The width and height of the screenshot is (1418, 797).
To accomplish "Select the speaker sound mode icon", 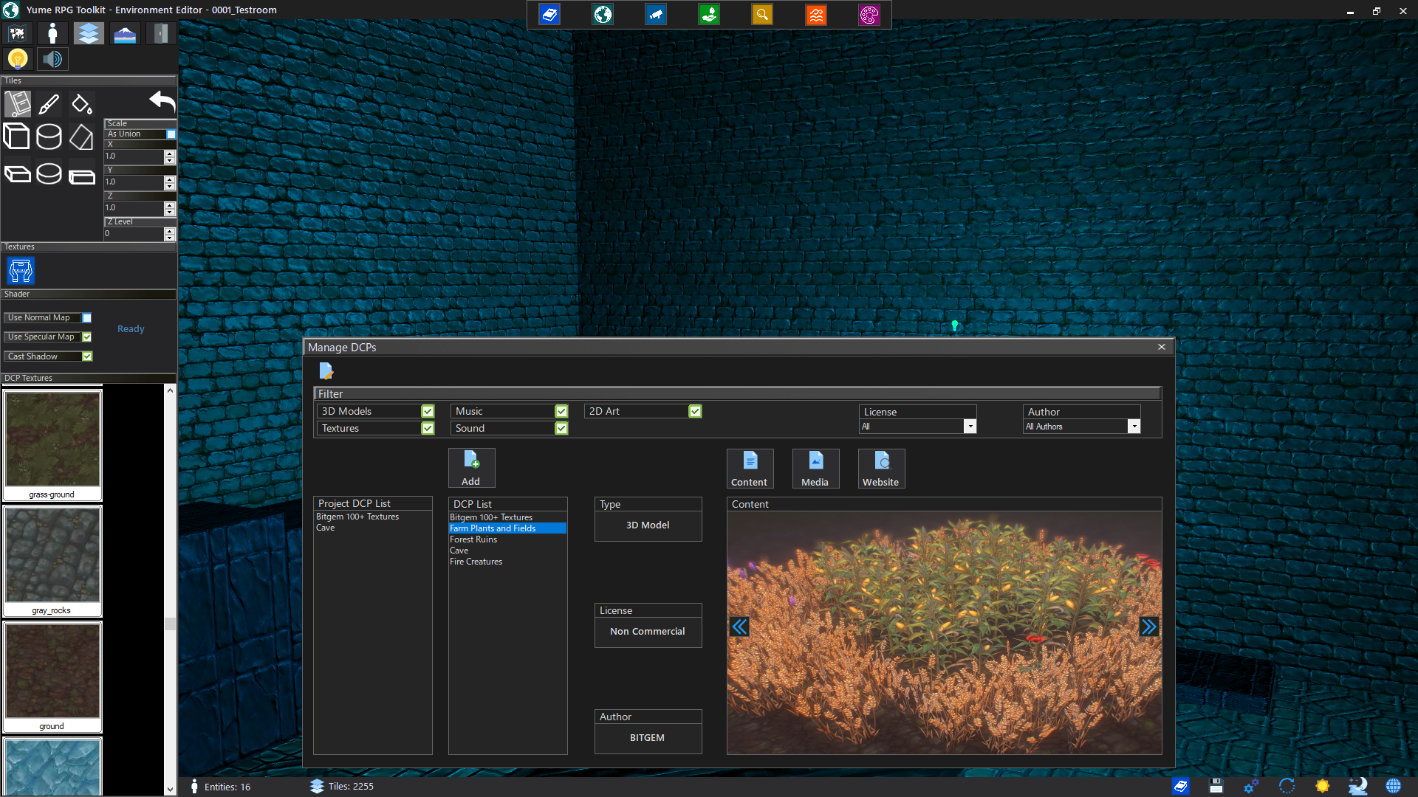I will coord(52,58).
